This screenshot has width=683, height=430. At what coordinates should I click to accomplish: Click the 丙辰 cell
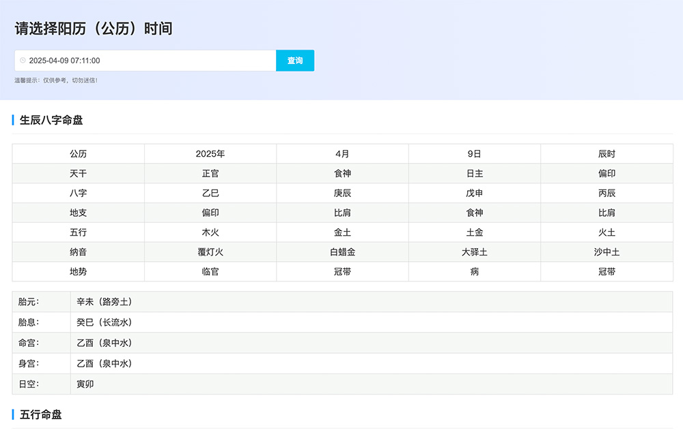tap(607, 193)
